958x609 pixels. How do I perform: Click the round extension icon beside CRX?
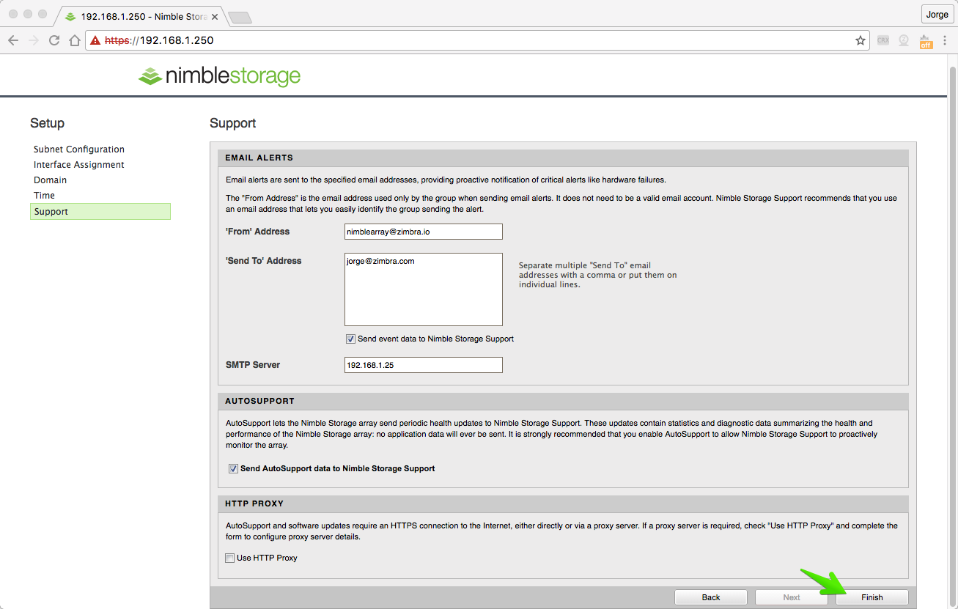click(x=904, y=40)
